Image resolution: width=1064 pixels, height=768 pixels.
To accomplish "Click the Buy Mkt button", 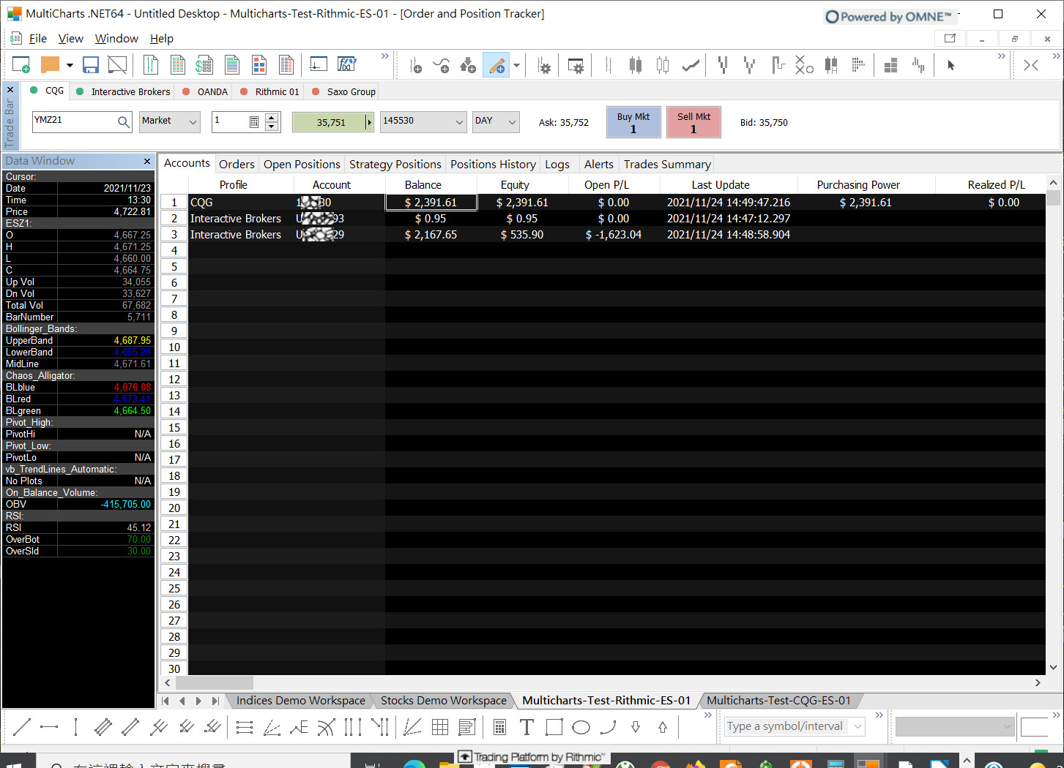I will point(633,122).
